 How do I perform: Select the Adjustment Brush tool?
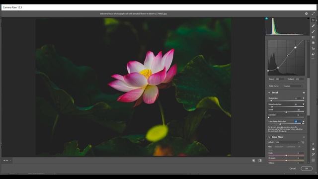313,31
